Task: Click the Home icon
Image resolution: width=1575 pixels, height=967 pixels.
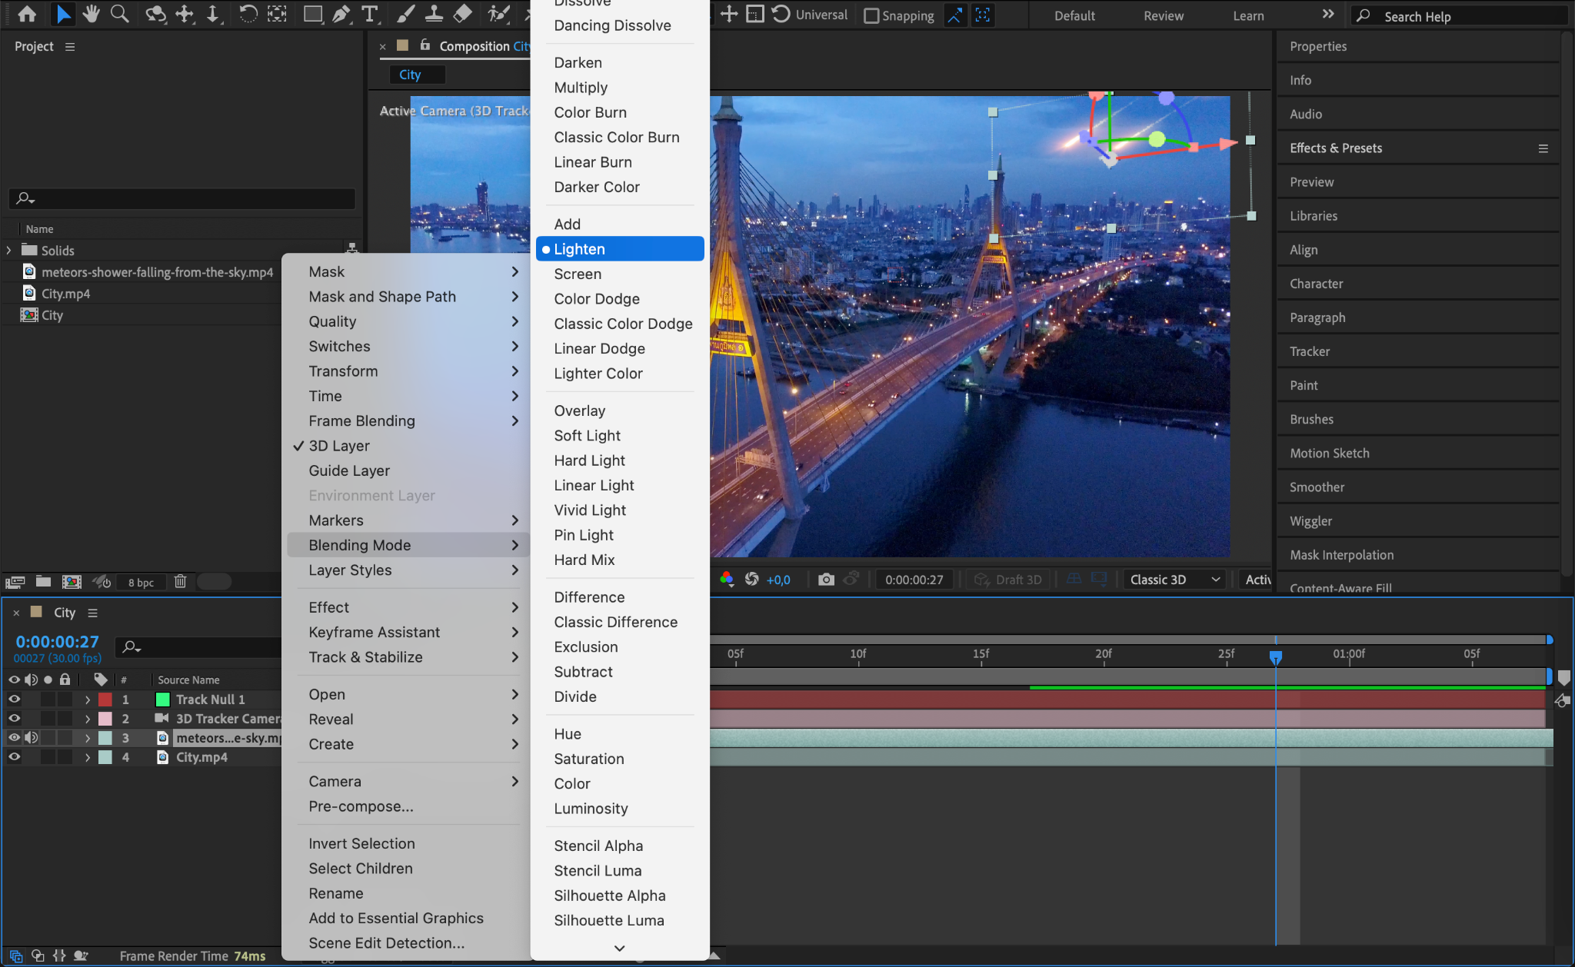Action: [27, 14]
